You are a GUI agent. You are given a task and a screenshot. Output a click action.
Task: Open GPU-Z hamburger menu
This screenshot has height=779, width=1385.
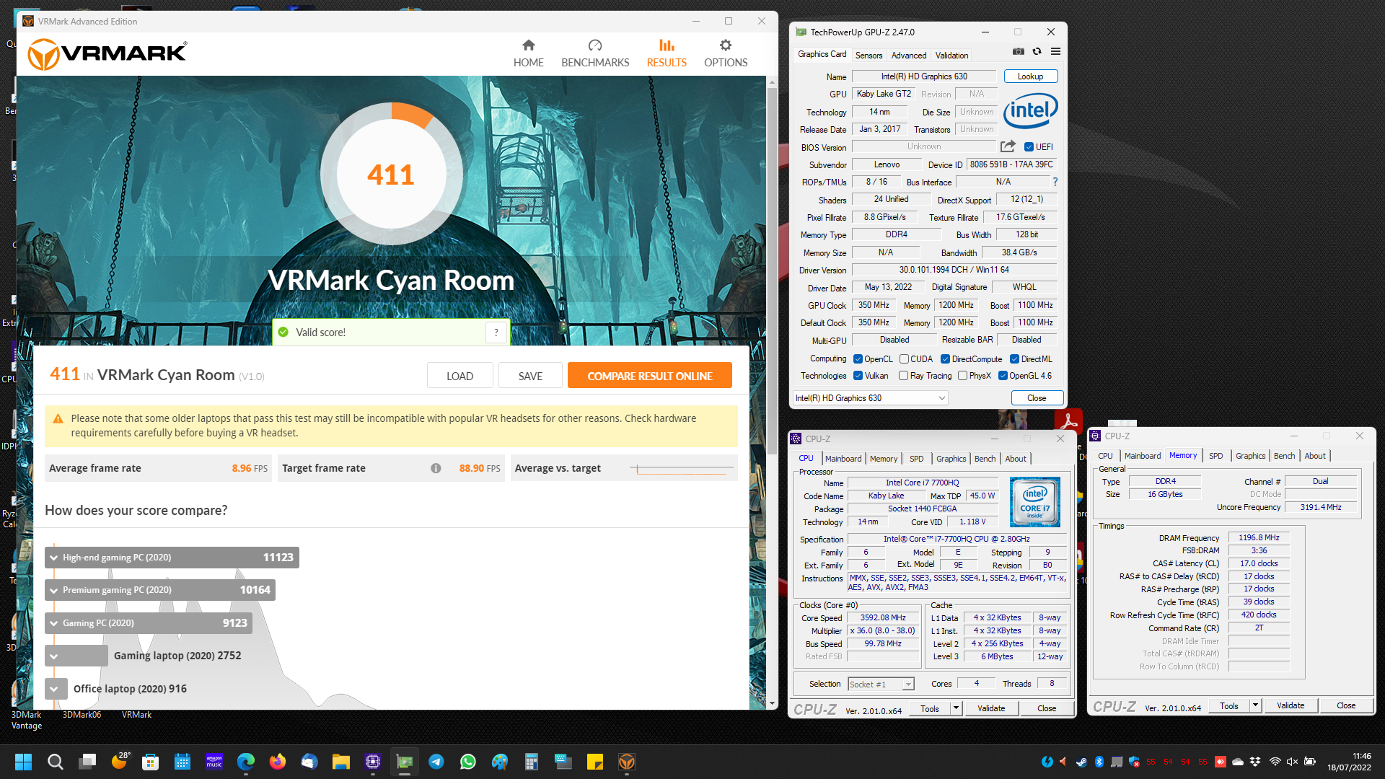pos(1055,51)
